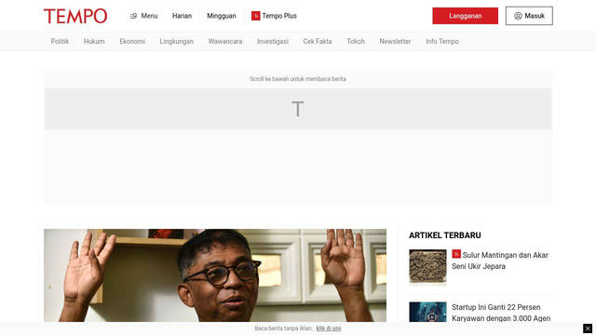Go to the Politik section
Screen dimensions: 596x335
click(x=60, y=41)
